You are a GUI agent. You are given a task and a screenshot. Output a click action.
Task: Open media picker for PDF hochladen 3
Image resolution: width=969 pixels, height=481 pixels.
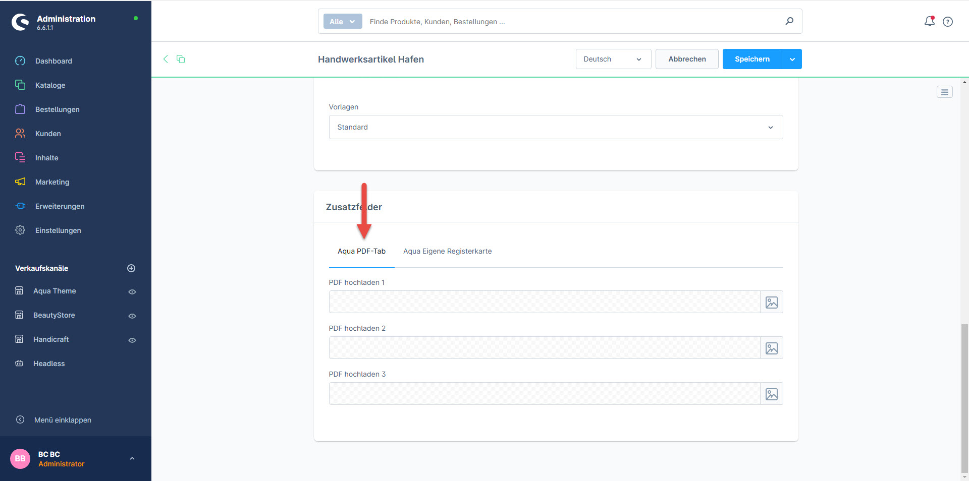pos(771,394)
